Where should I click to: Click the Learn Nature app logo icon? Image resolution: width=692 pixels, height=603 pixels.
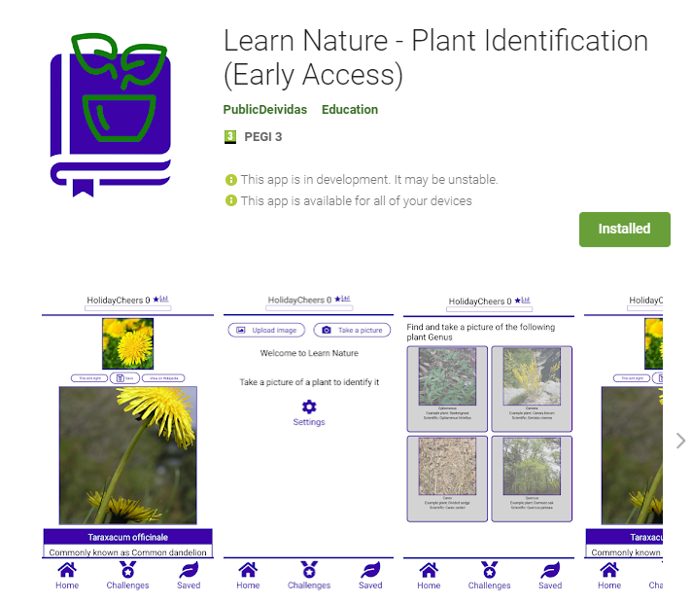[x=111, y=109]
